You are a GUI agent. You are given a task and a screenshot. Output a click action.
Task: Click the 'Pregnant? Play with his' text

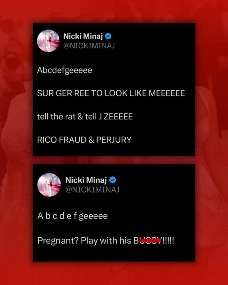point(84,241)
